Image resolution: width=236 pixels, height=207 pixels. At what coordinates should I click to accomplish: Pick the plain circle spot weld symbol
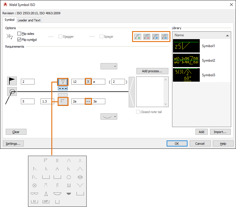click(69, 177)
